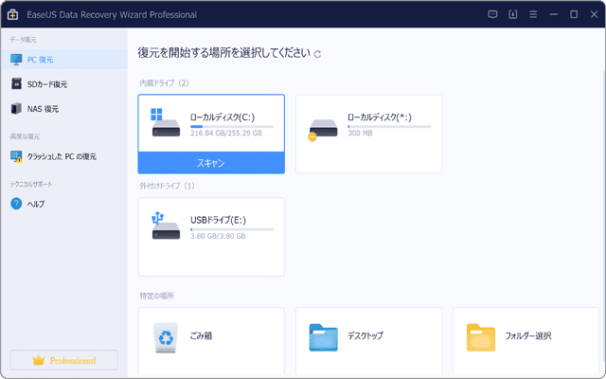Click the Professional crown icon
The width and height of the screenshot is (606, 379).
click(x=38, y=360)
